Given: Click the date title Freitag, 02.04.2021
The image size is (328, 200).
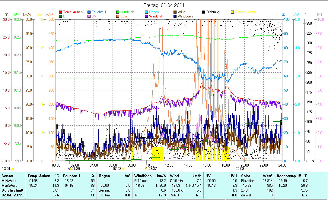Looking at the screenshot, I should pyautogui.click(x=164, y=5).
